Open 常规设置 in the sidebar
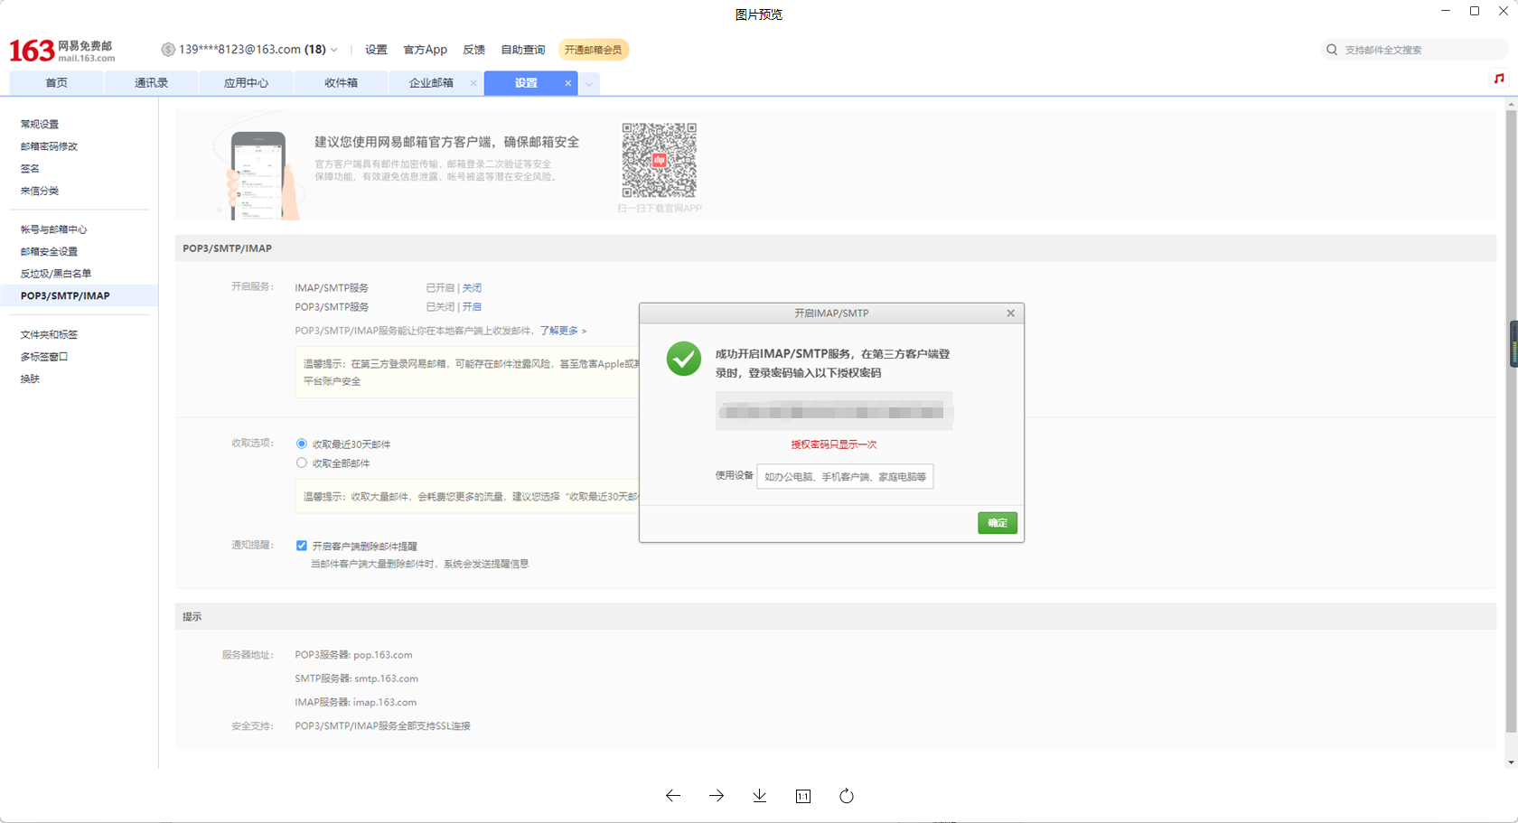The height and width of the screenshot is (823, 1518). coord(40,124)
